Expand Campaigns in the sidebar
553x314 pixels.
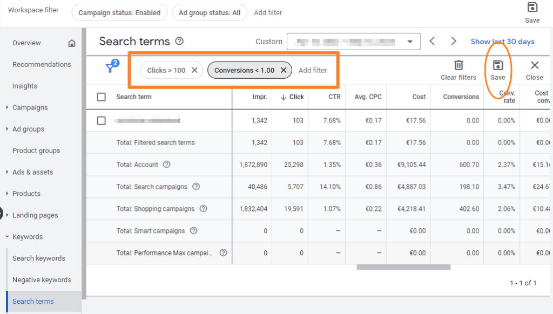pyautogui.click(x=7, y=107)
